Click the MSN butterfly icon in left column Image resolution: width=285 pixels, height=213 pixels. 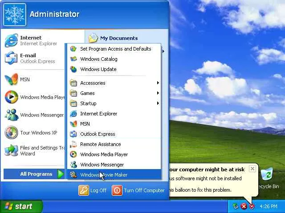[11, 79]
